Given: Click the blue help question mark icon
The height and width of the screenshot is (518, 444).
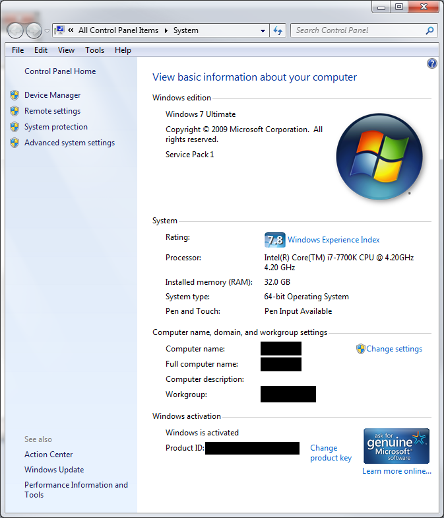Looking at the screenshot, I should [431, 63].
